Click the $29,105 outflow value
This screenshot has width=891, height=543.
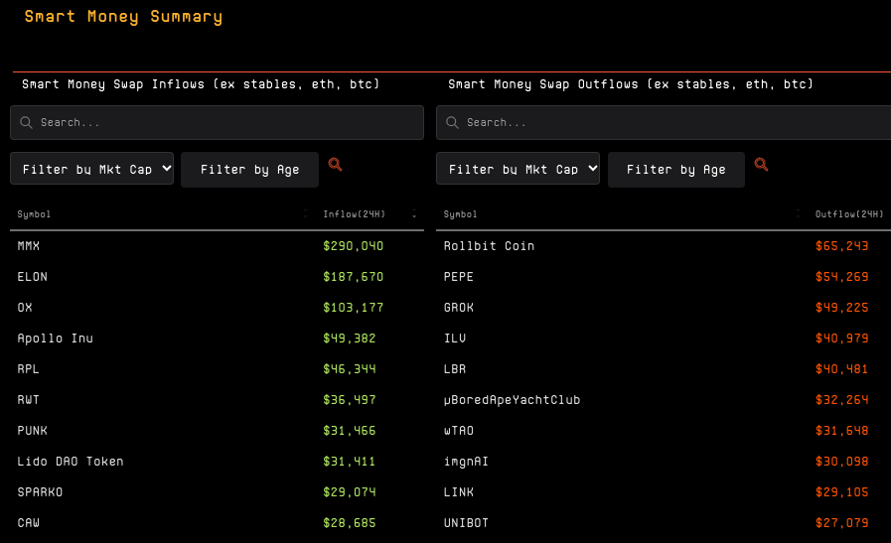click(841, 491)
